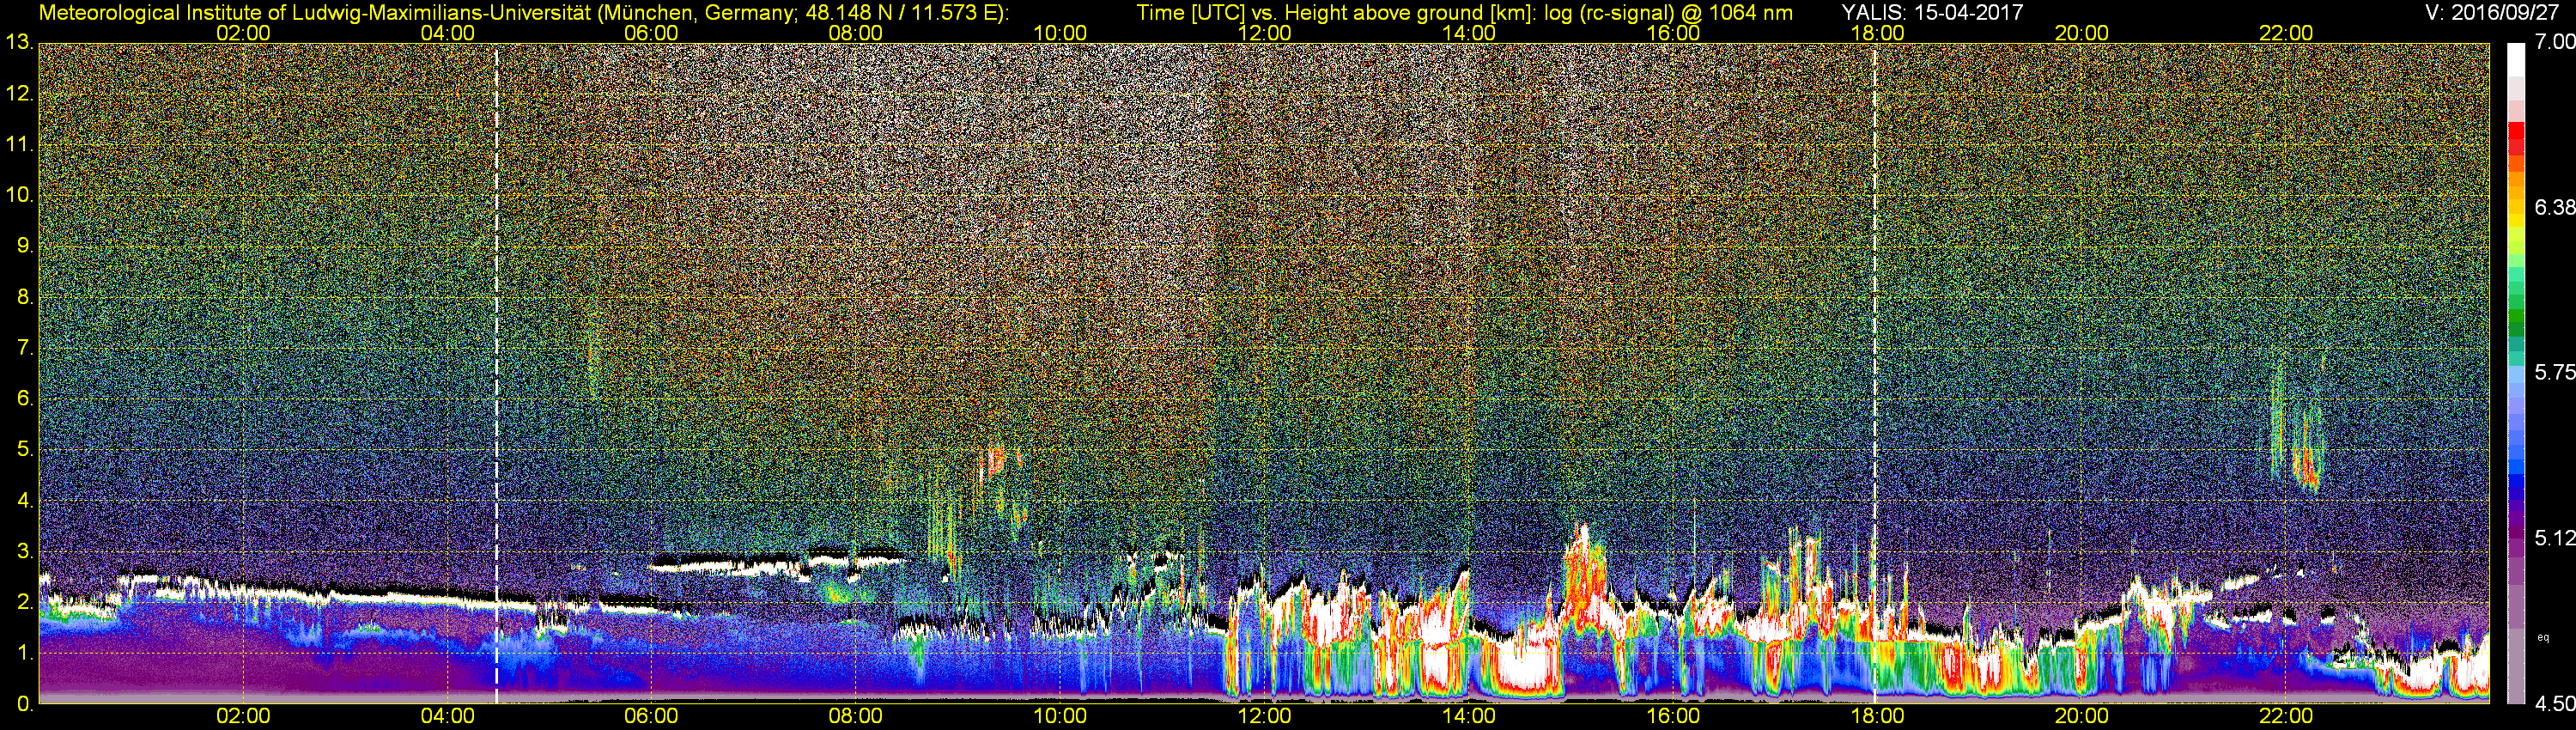Image resolution: width=2576 pixels, height=730 pixels.
Task: Click the '6.' height axis label
Action: (26, 399)
